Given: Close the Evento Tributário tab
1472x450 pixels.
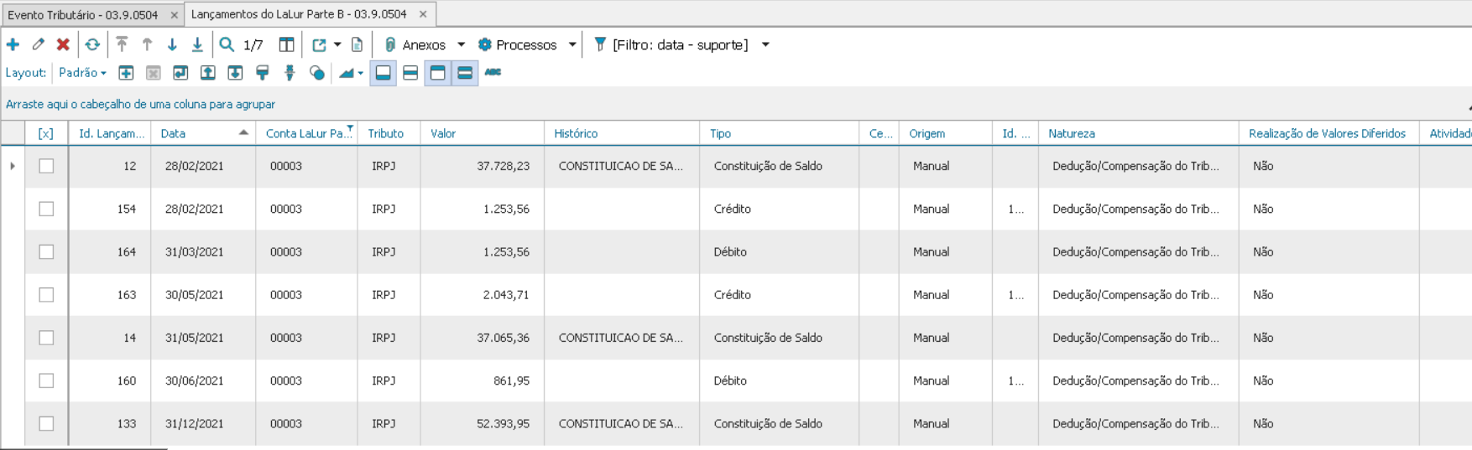Looking at the screenshot, I should (174, 15).
